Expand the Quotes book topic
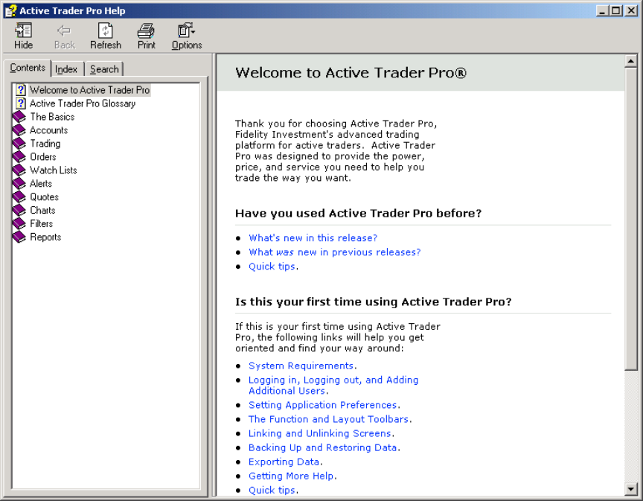 [45, 197]
